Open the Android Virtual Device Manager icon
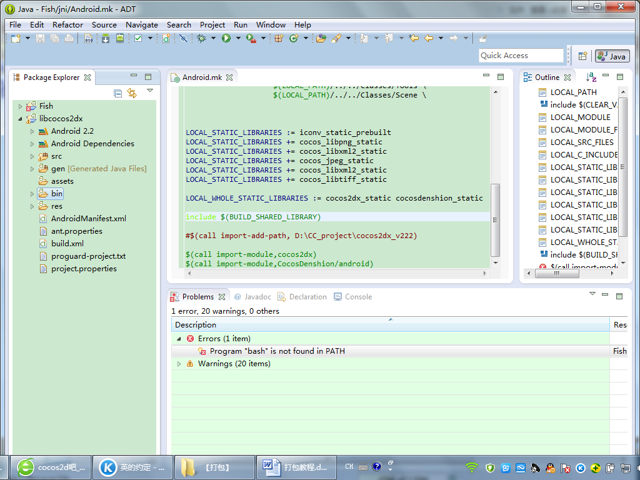 [119, 39]
